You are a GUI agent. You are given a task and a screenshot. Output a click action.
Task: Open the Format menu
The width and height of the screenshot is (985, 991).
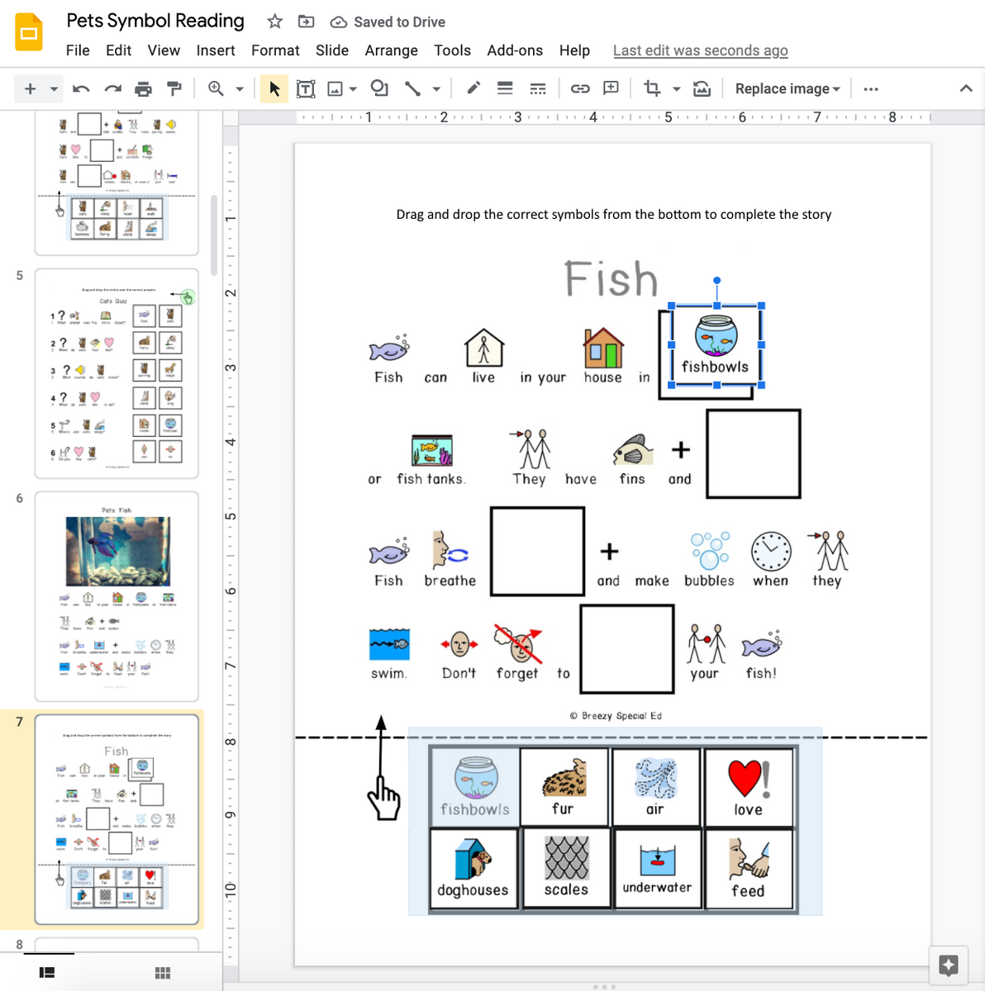275,50
